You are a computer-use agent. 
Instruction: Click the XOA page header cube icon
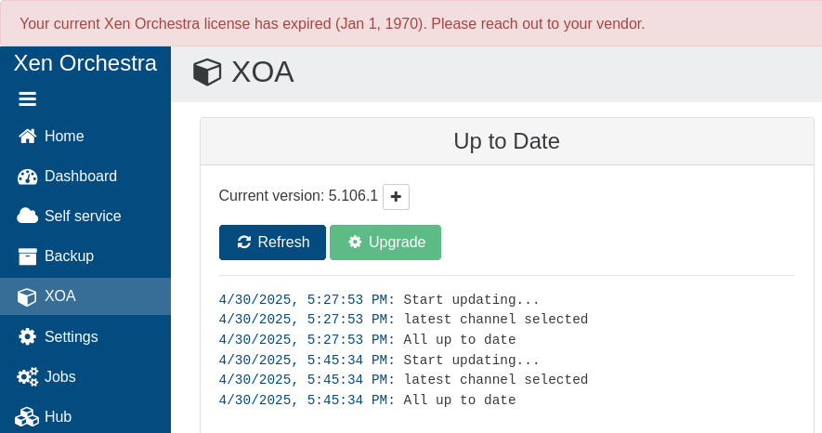207,72
